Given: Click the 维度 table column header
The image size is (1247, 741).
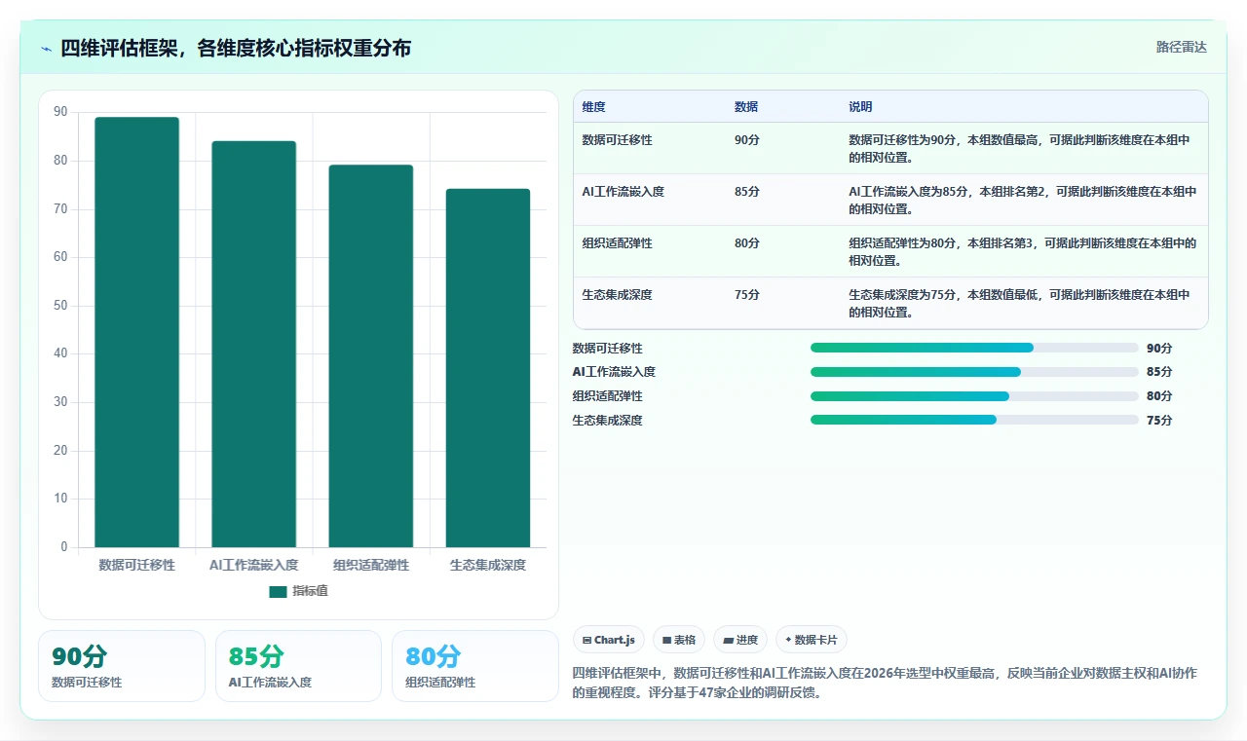Looking at the screenshot, I should click(593, 107).
